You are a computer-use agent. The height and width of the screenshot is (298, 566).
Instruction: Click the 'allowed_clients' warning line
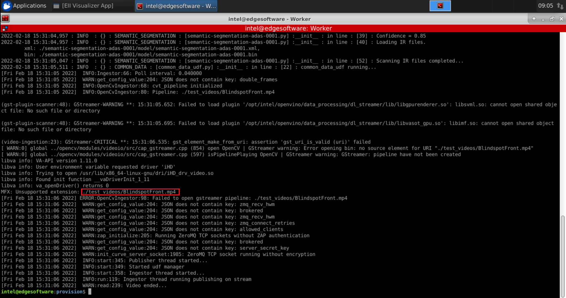click(142, 229)
